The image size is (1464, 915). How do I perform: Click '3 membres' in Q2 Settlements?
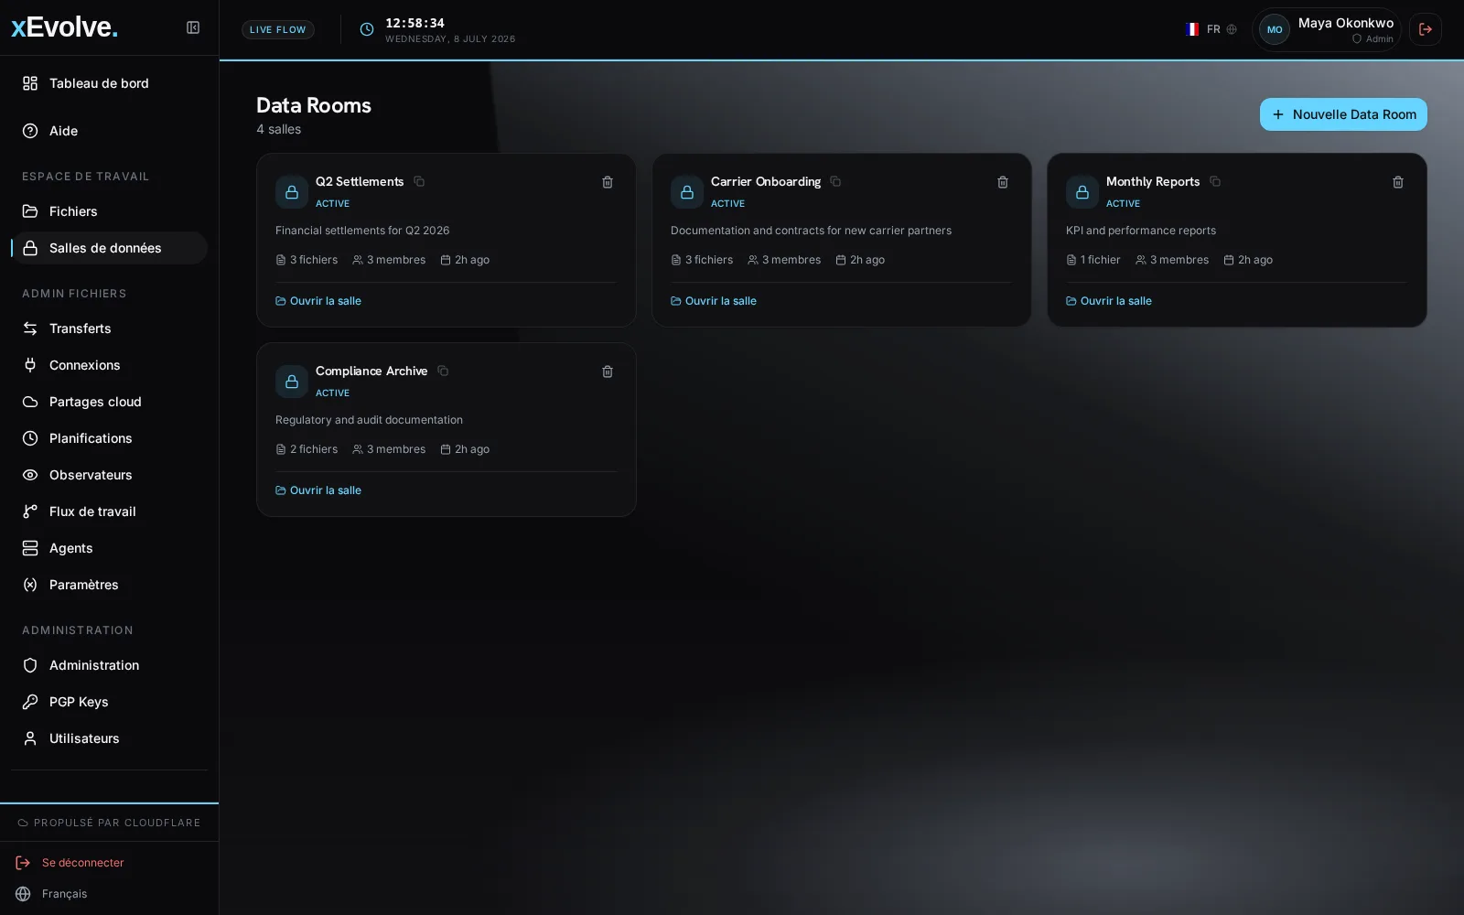coord(389,260)
